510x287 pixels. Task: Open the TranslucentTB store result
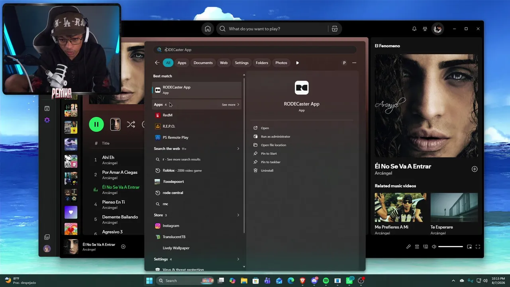point(197,237)
